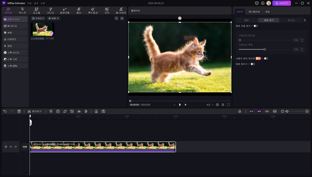Click the 가장자리 확대 slider handle
Viewport: 312px width, 177px height.
265,49
